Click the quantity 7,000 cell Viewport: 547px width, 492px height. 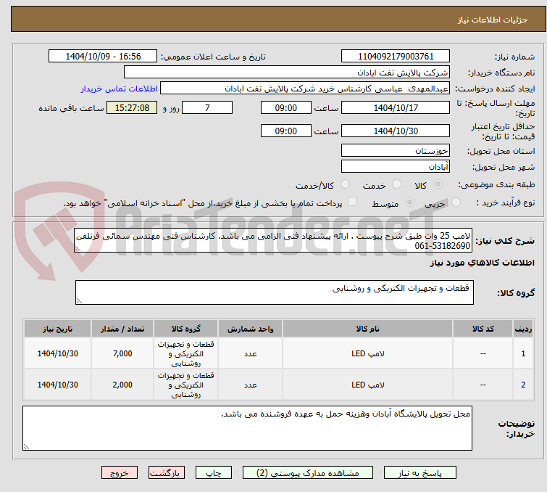point(122,353)
